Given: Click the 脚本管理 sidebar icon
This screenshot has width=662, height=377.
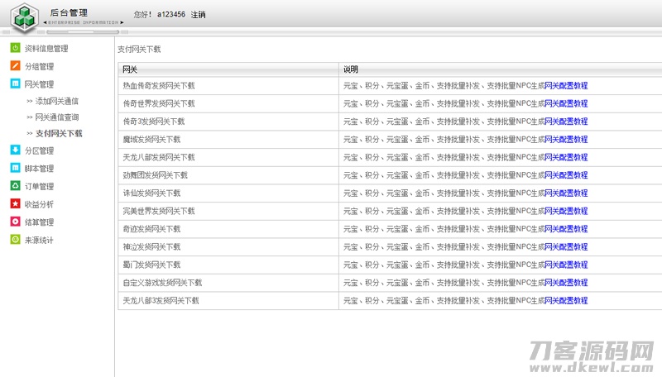Looking at the screenshot, I should pyautogui.click(x=15, y=169).
